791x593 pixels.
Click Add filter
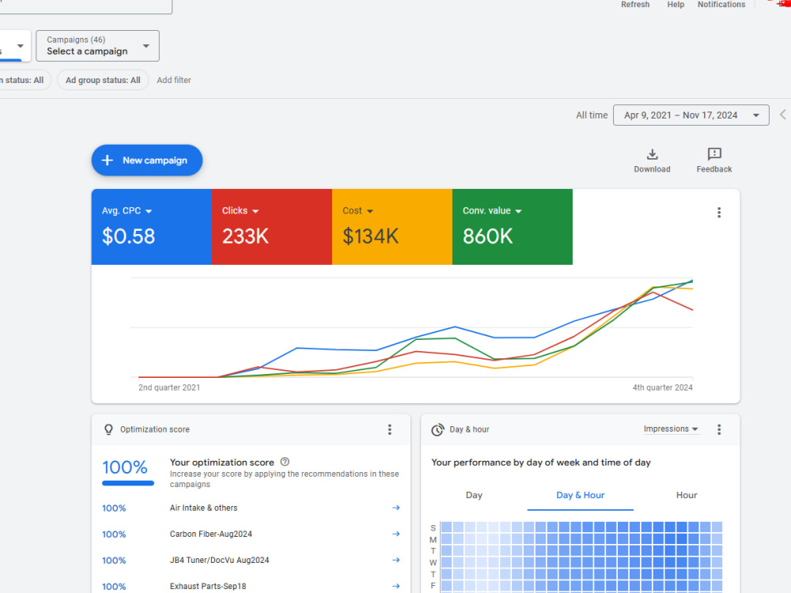tap(173, 80)
